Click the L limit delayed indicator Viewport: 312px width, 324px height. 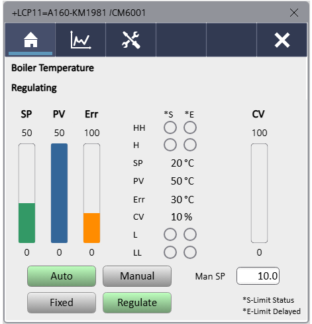point(190,234)
